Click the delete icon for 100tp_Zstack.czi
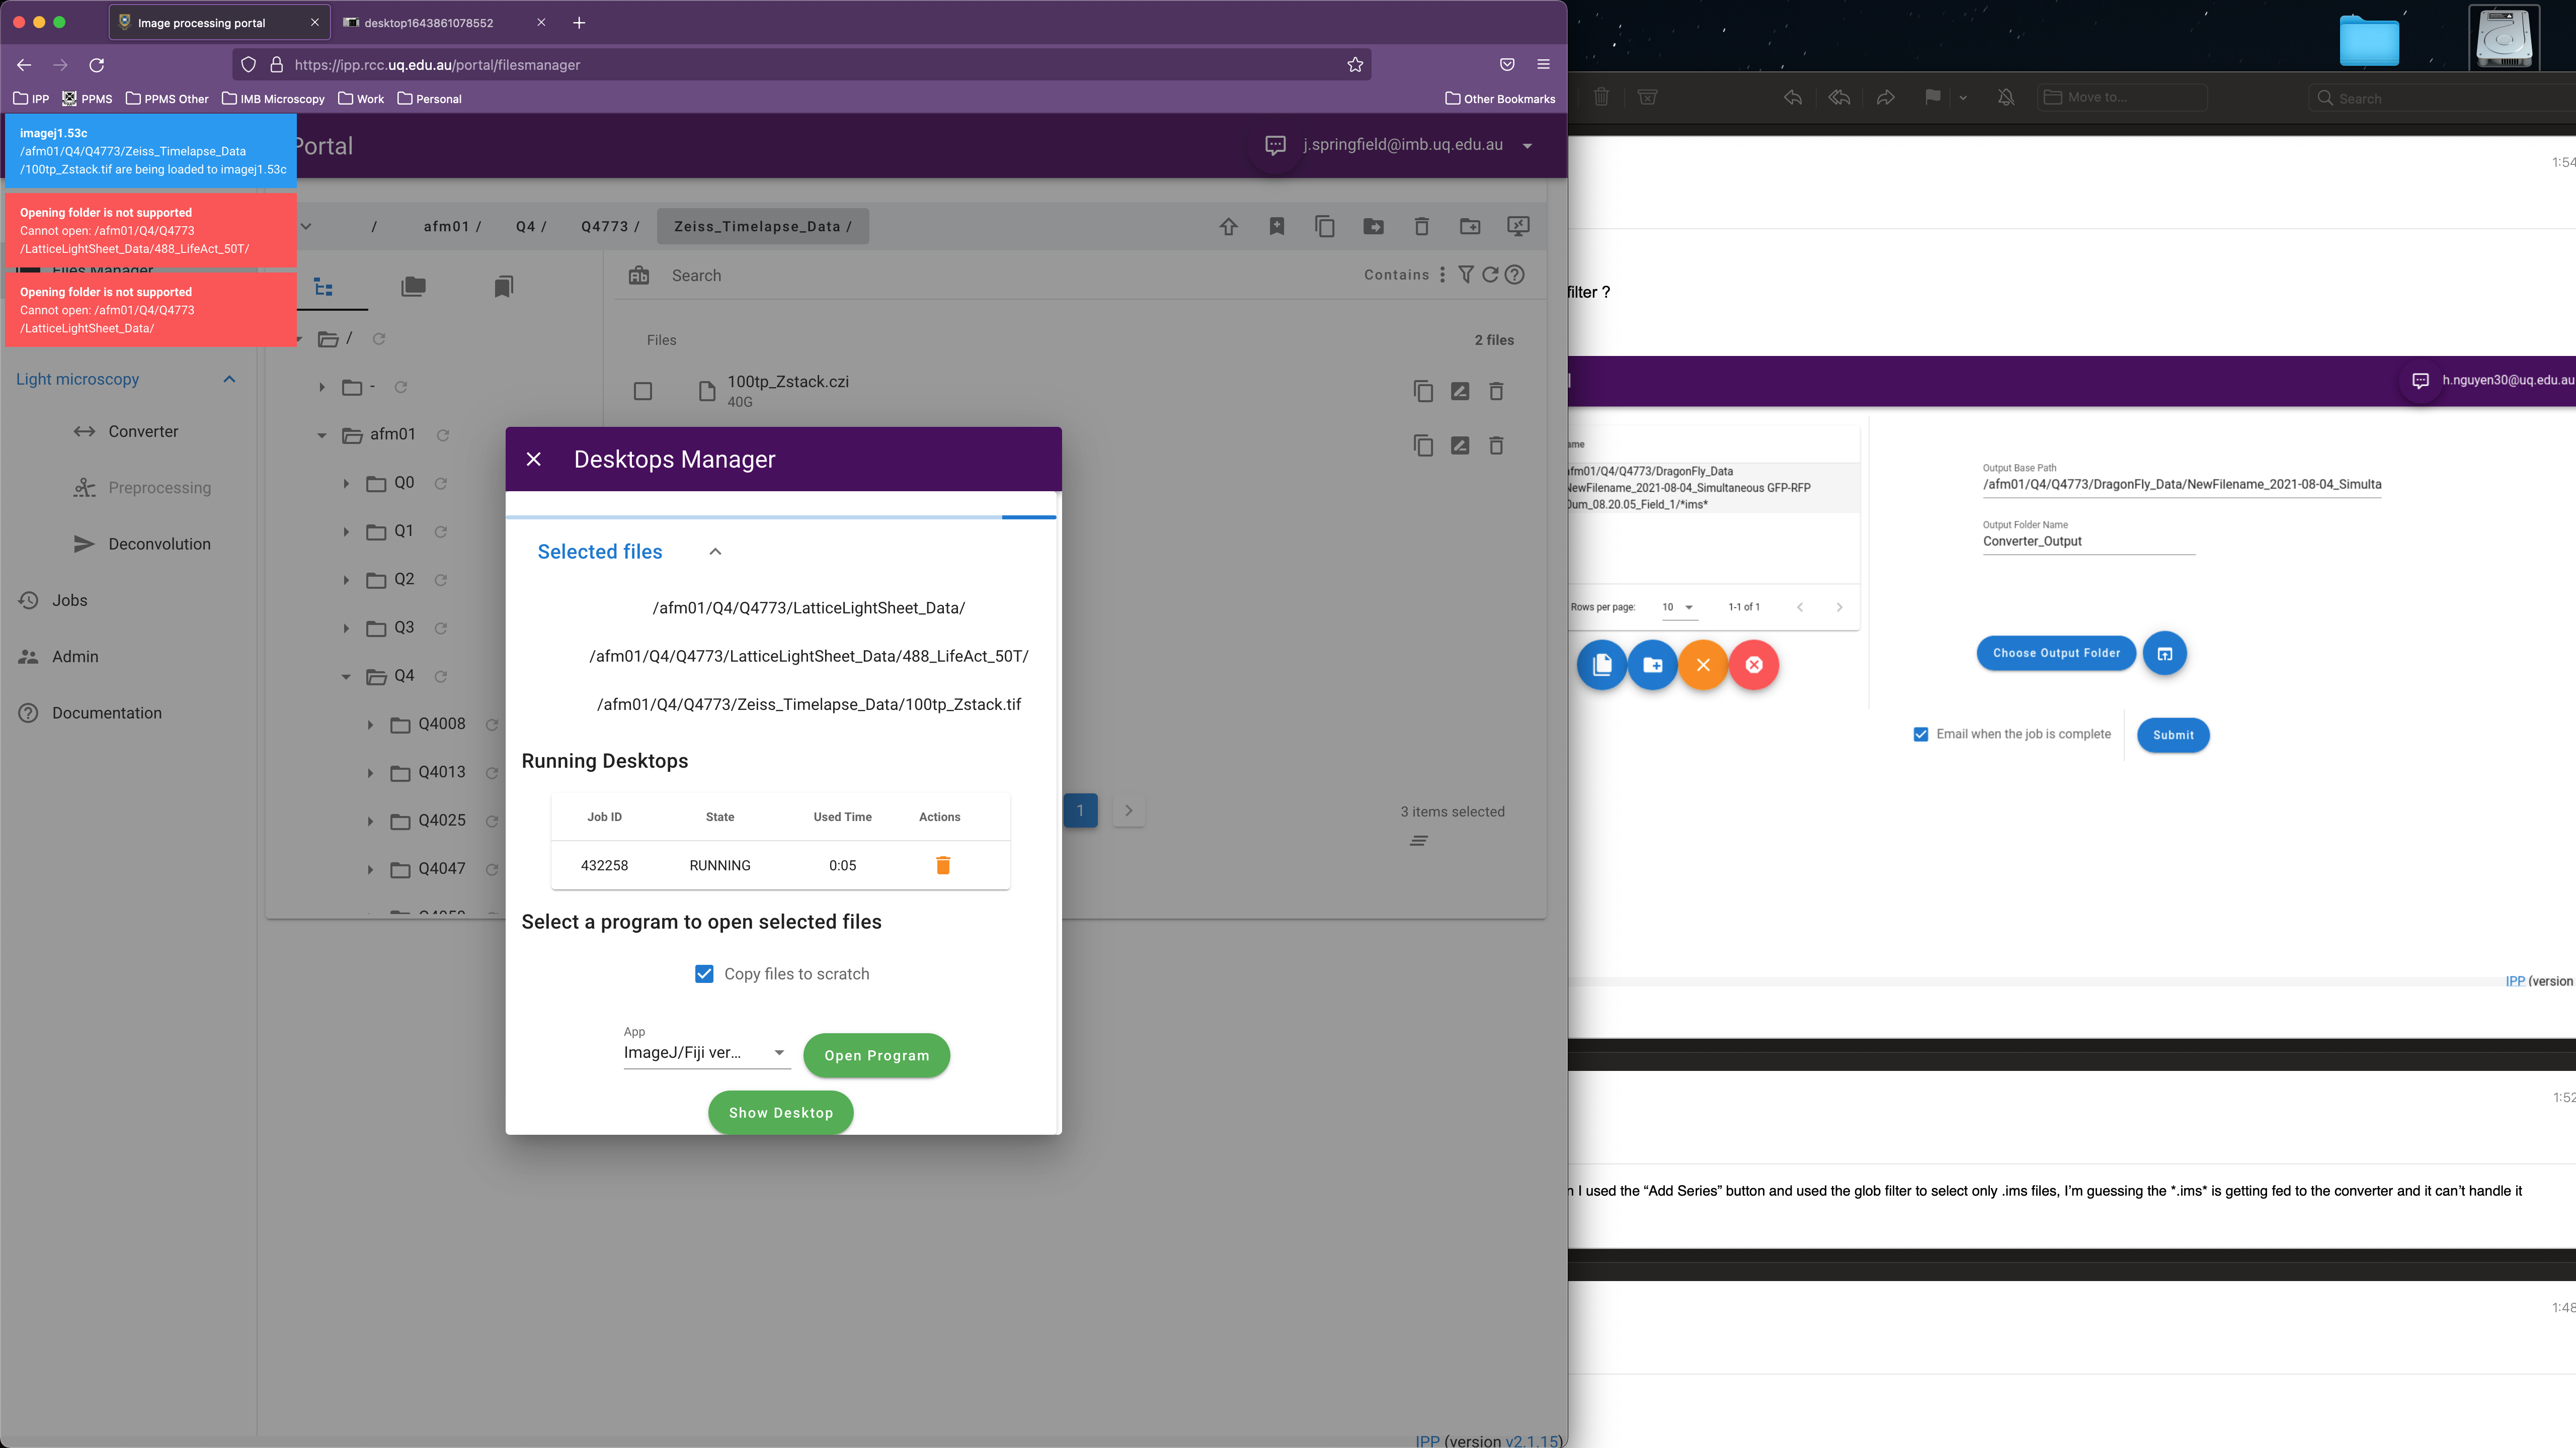This screenshot has width=2576, height=1448. pyautogui.click(x=1496, y=392)
